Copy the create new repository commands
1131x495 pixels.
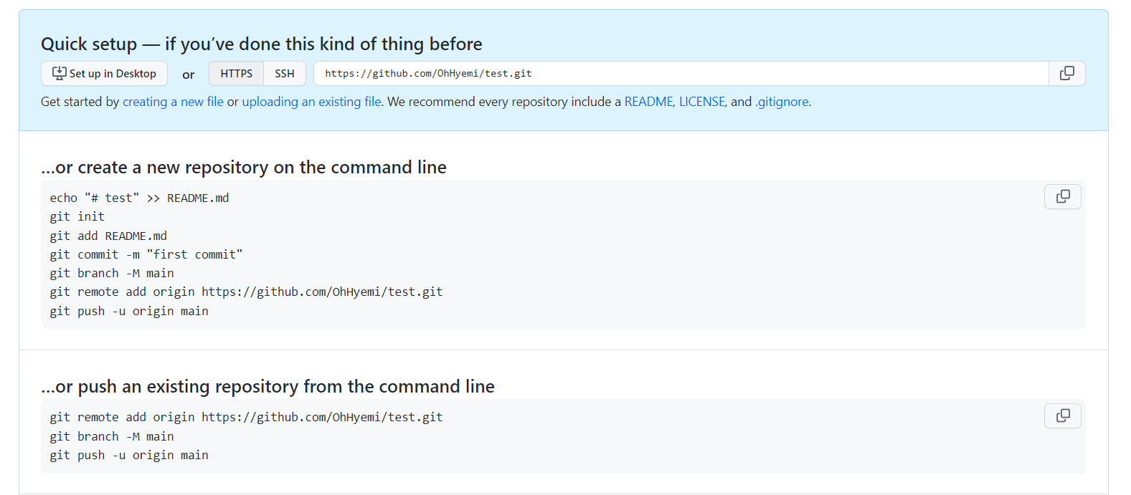(1063, 196)
